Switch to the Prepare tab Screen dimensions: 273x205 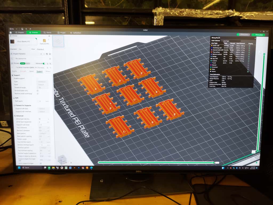click(19, 33)
